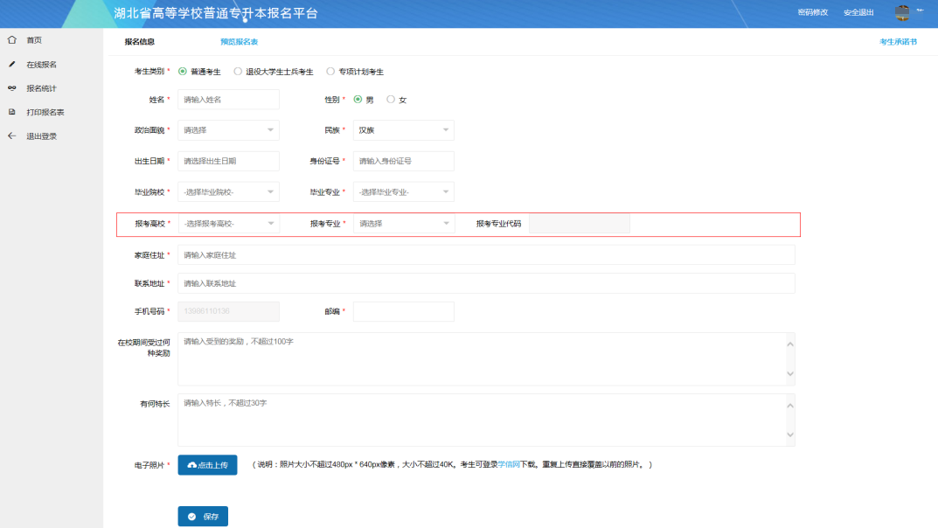938x528 pixels.
Task: Select 普通考生 radio option
Action: coord(184,71)
